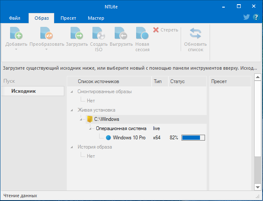Switch to the Образ tab
This screenshot has width=263, height=201.
pos(42,18)
